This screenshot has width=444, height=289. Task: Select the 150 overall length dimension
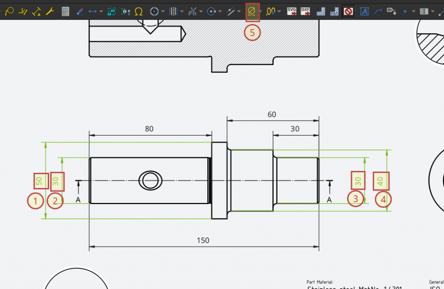click(x=203, y=240)
